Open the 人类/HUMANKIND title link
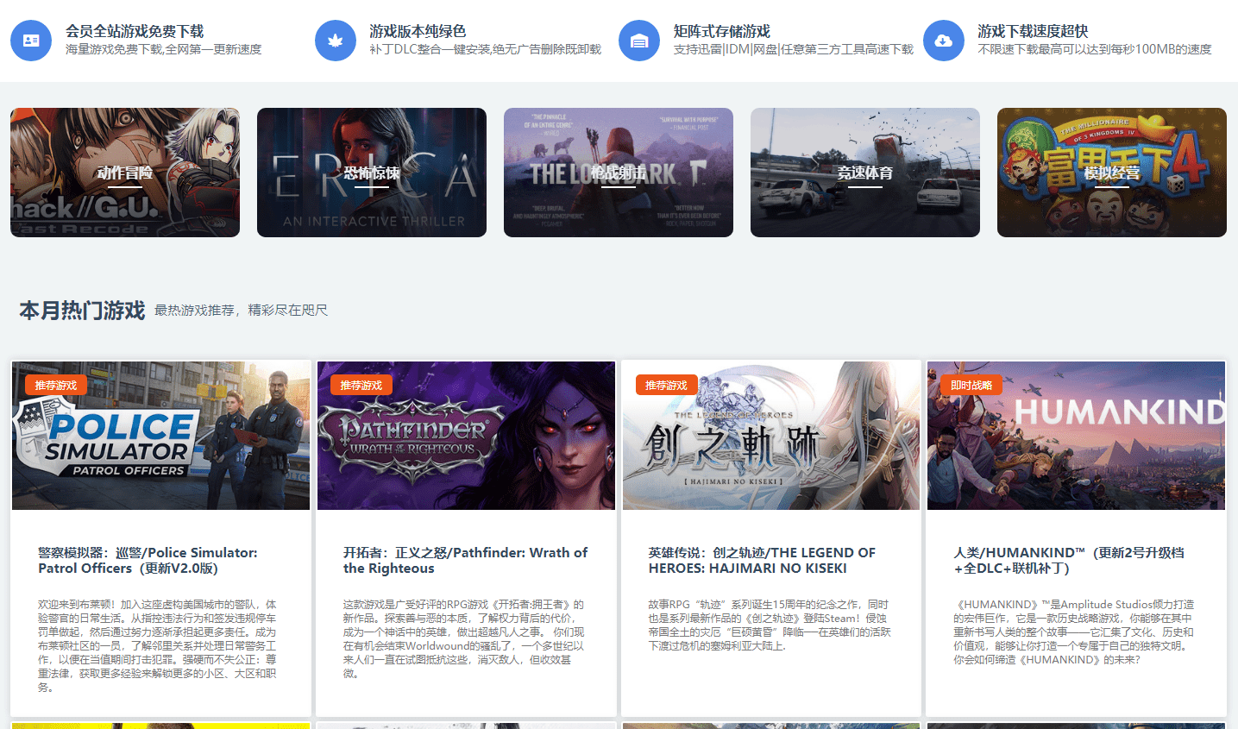This screenshot has height=729, width=1238. (x=1069, y=560)
